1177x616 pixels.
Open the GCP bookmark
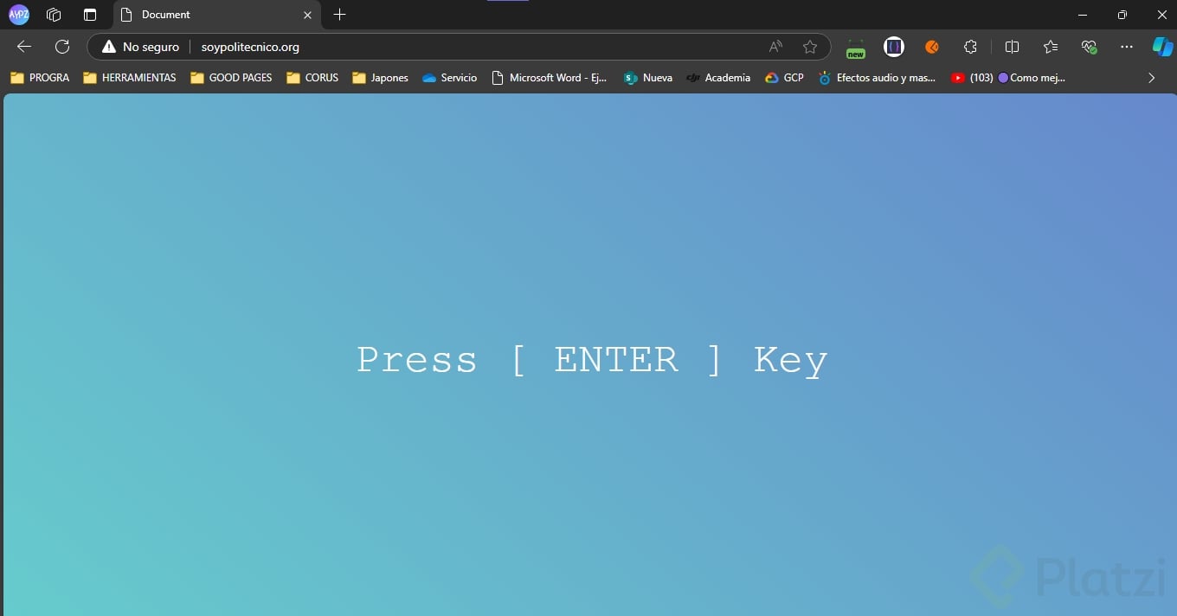785,78
